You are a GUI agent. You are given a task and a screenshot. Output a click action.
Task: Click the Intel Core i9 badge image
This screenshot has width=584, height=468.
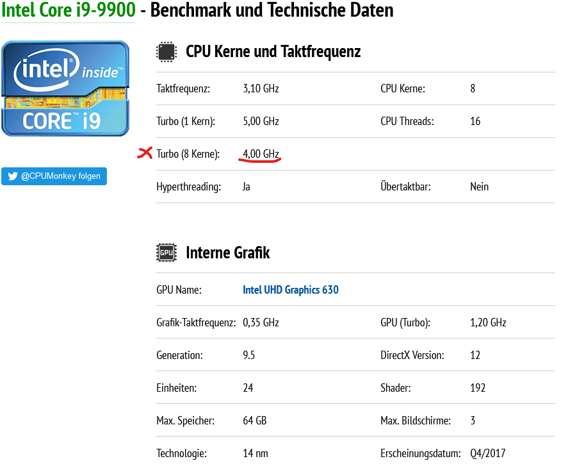[65, 88]
